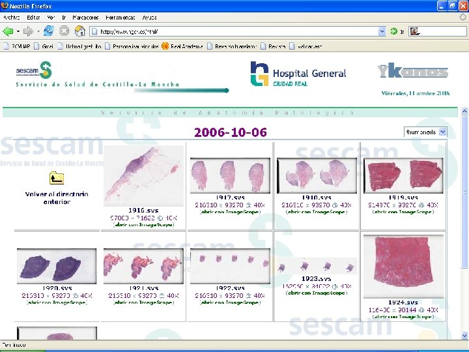Viewport: 469px width, 352px height.
Task: Click the folder-up icon to go to previous directory
Action: [57, 178]
